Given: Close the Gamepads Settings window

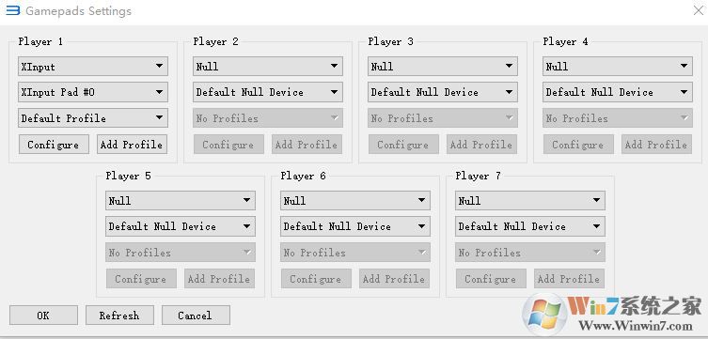Looking at the screenshot, I should [698, 10].
